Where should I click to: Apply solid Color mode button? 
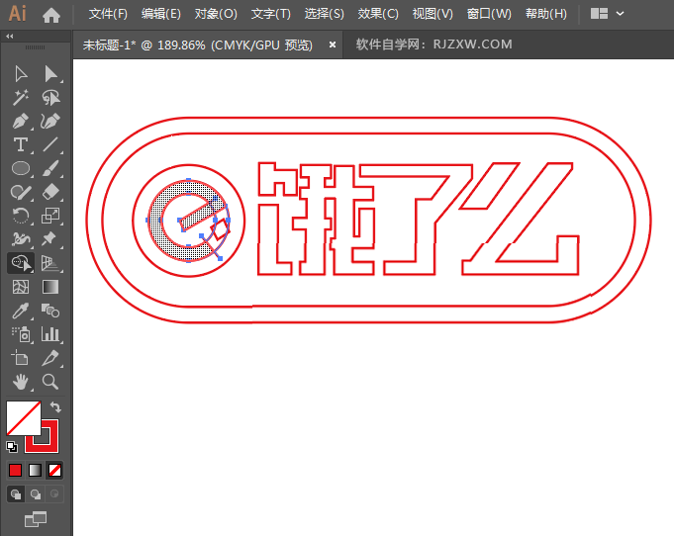click(16, 471)
